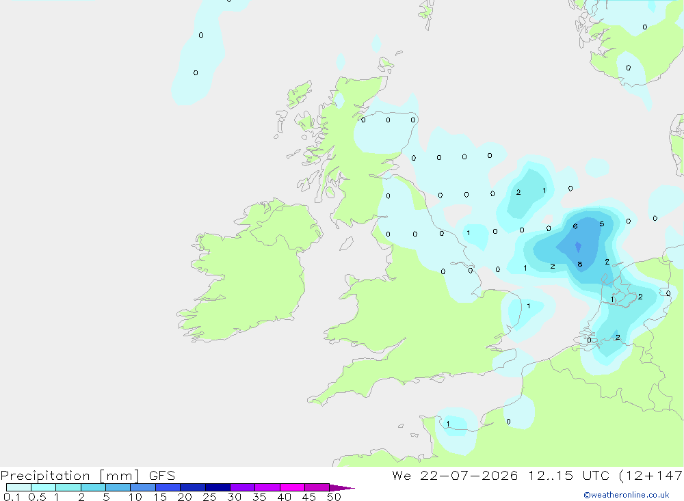Click the '25' legend scale label

210,497
